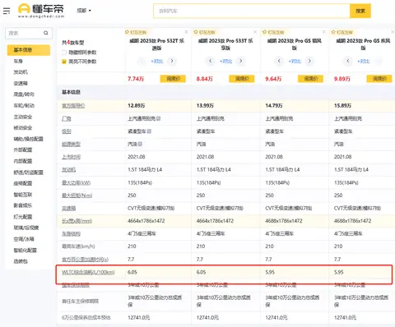This screenshot has width=395, height=327.
Task: Click the price button beside 9.64万
Action: [311, 79]
